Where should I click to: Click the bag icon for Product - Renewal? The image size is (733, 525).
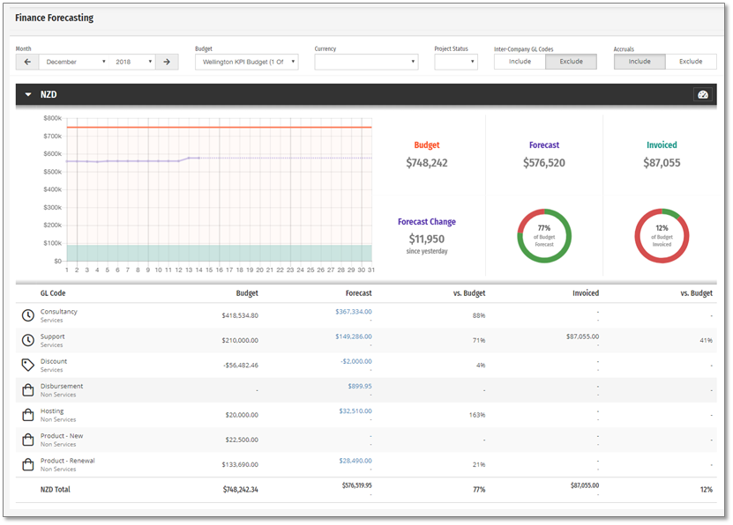[28, 464]
